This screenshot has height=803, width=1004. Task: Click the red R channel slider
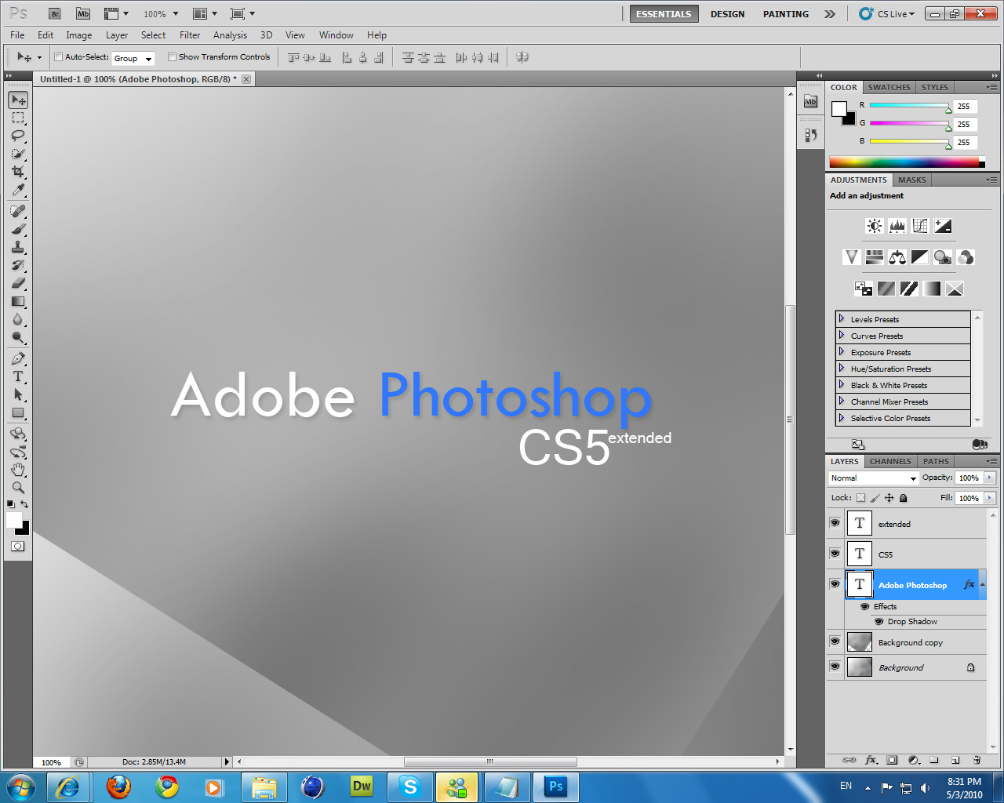click(x=909, y=106)
